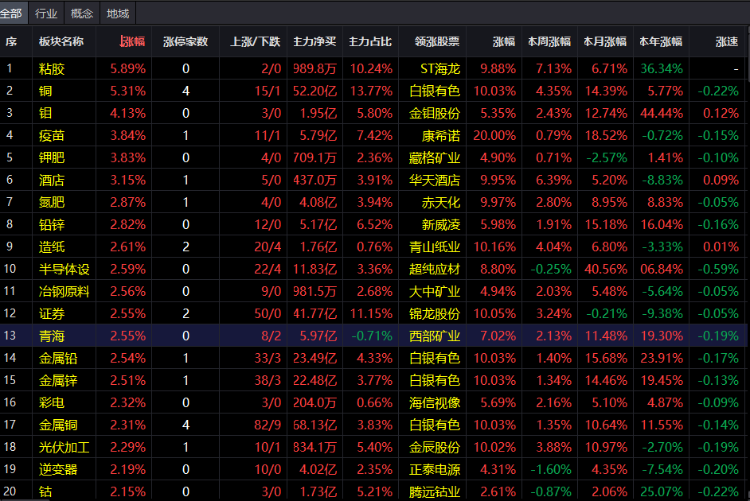
Task: Select the 造纸 sector name
Action: pyautogui.click(x=52, y=247)
